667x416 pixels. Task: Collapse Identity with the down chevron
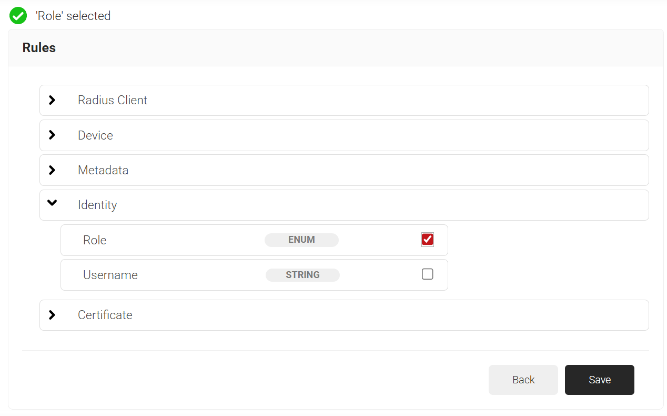pos(52,203)
